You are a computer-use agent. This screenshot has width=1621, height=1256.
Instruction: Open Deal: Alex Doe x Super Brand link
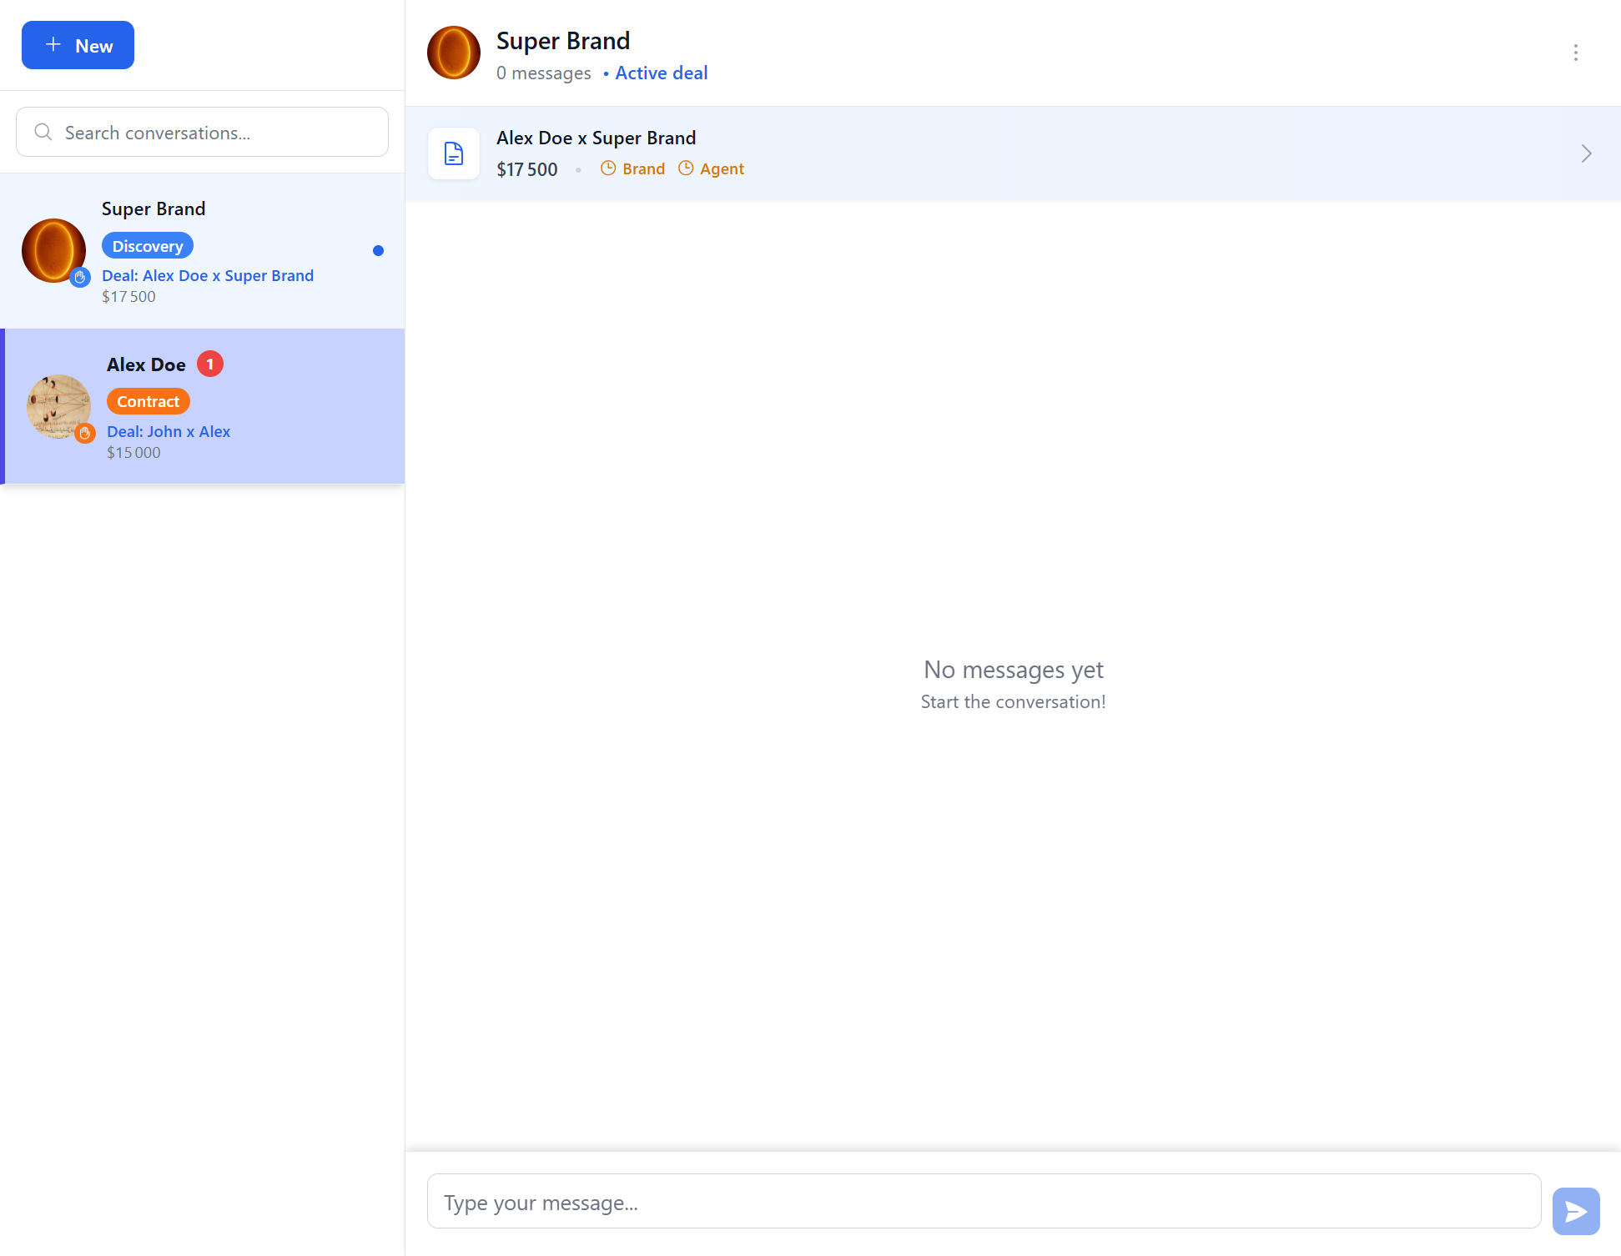[x=208, y=275]
